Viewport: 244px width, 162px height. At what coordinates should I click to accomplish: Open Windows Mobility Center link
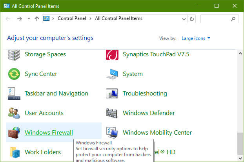157,133
